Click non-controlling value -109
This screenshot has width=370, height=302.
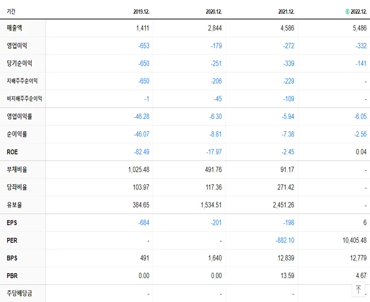point(288,99)
